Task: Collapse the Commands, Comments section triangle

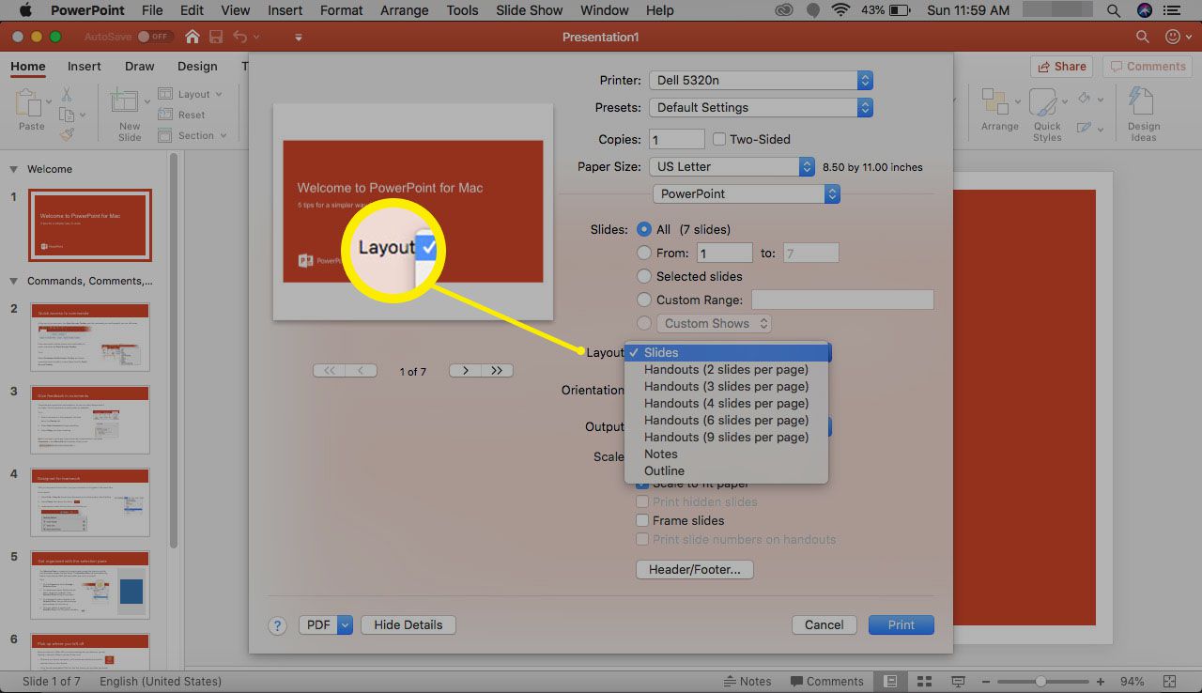Action: click(x=13, y=282)
